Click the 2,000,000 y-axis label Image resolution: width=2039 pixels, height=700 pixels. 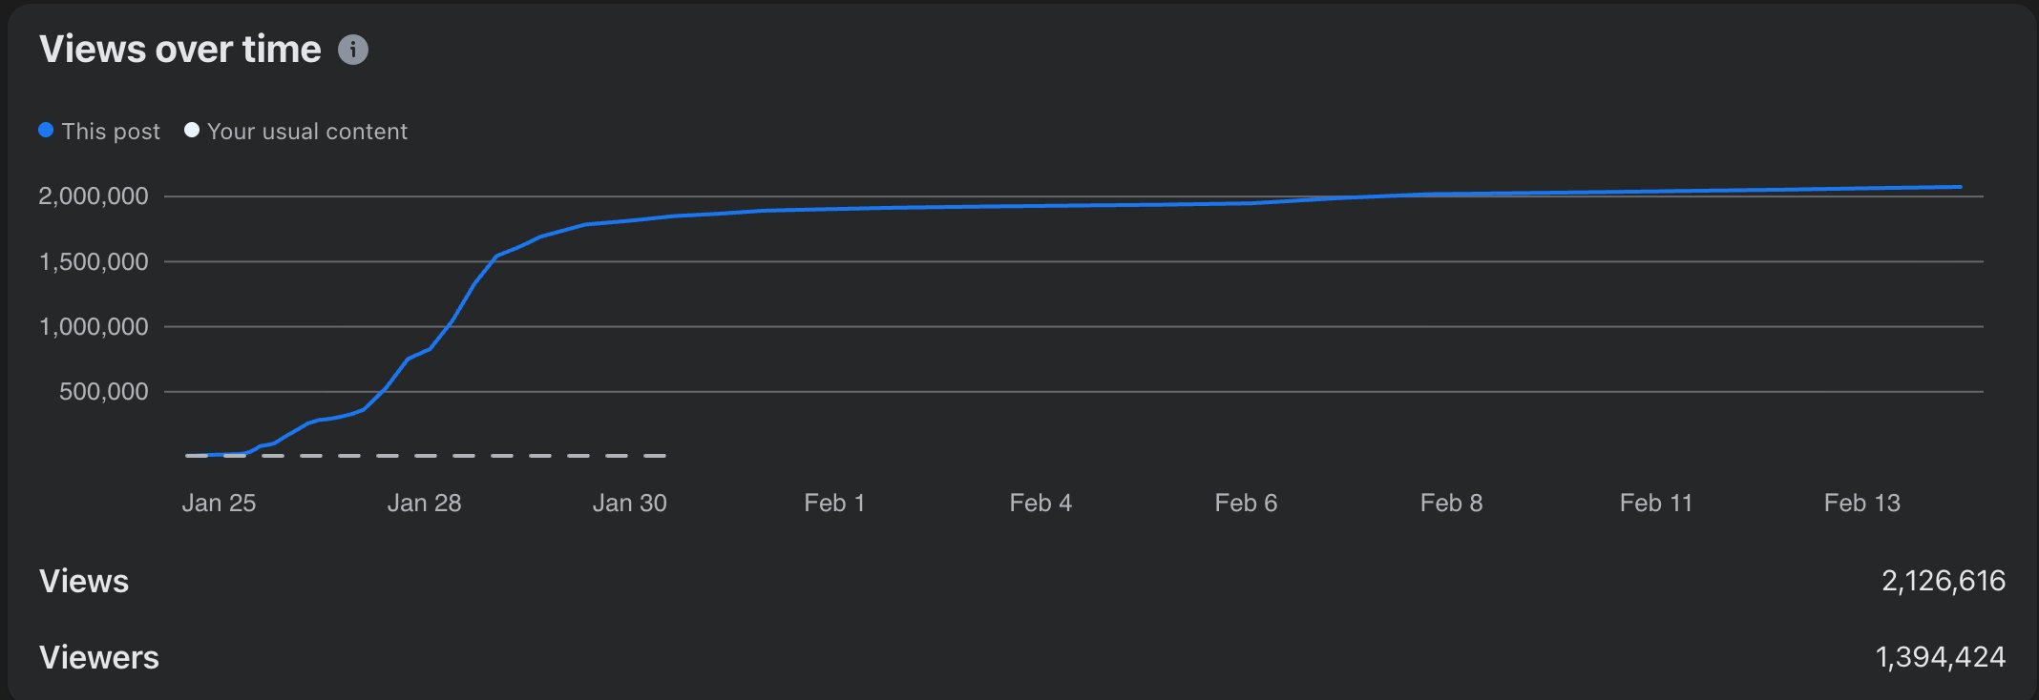(94, 196)
